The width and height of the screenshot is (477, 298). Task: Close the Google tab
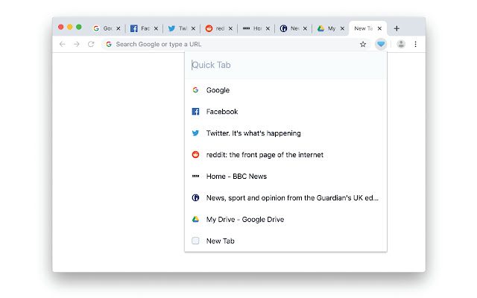coord(119,28)
